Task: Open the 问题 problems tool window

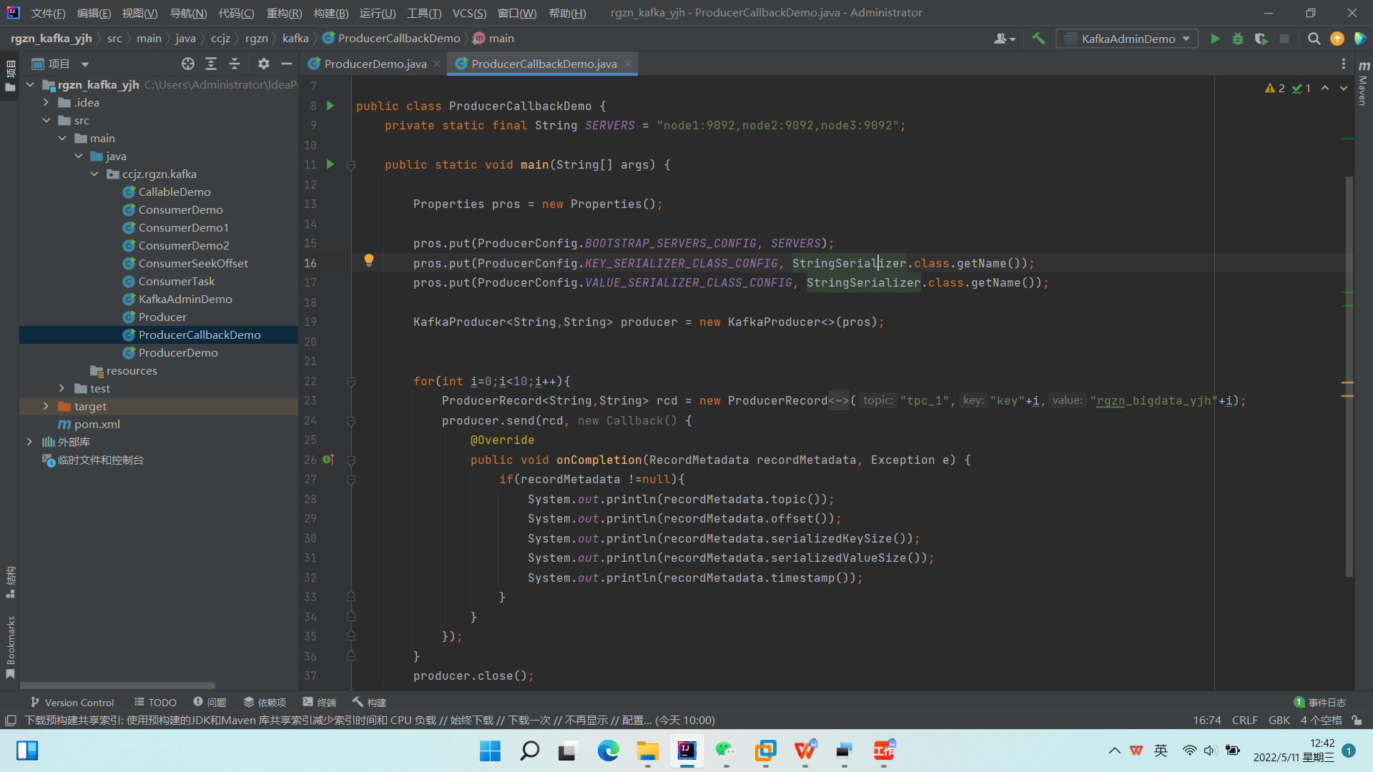Action: pos(210,702)
